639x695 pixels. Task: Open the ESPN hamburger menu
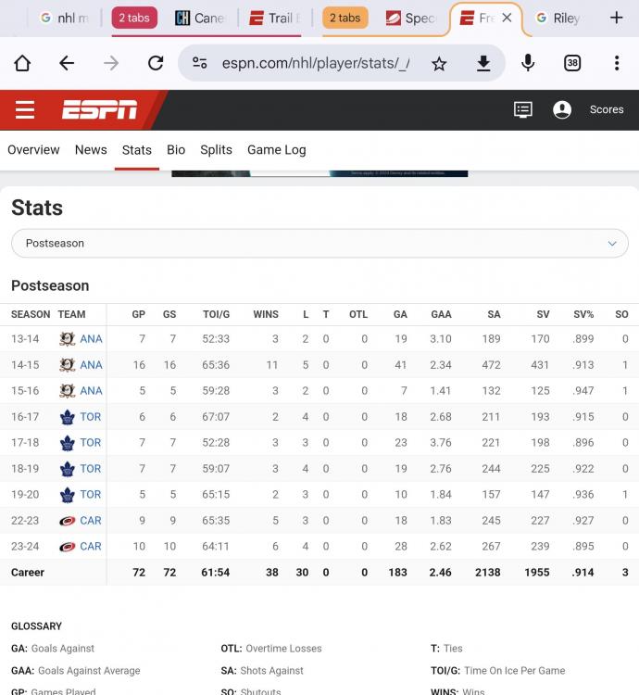pyautogui.click(x=25, y=110)
